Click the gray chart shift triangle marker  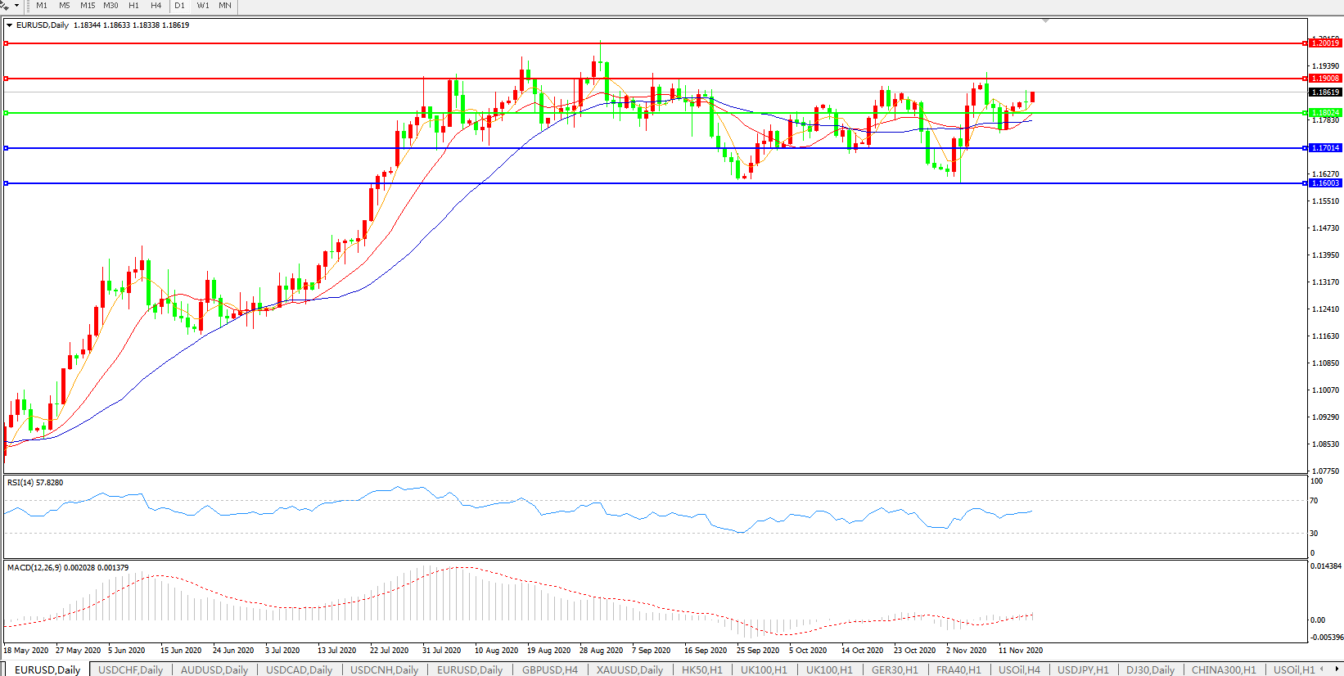[x=1045, y=20]
